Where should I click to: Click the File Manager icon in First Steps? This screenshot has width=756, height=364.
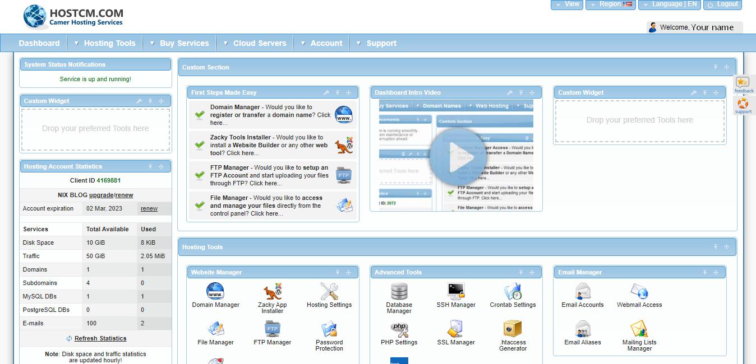(x=344, y=206)
